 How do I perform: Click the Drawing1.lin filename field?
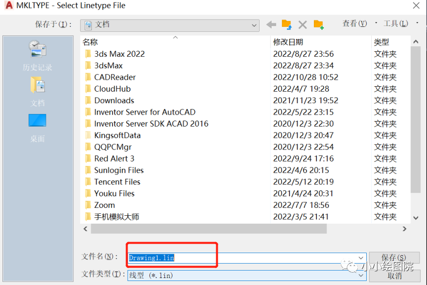pos(247,258)
